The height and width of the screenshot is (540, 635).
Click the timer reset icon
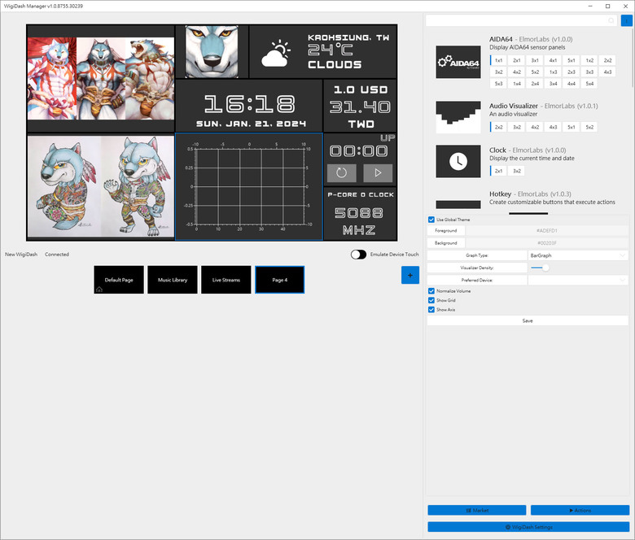(x=341, y=173)
